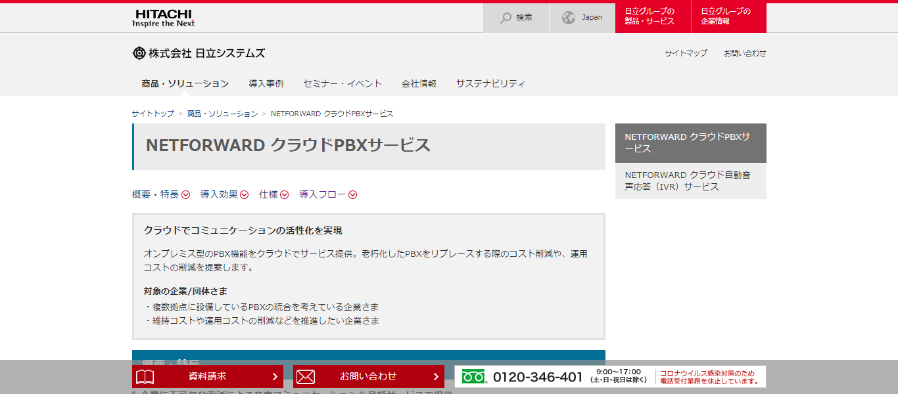Click the red 資料請求 button
898x394 pixels.
click(208, 377)
